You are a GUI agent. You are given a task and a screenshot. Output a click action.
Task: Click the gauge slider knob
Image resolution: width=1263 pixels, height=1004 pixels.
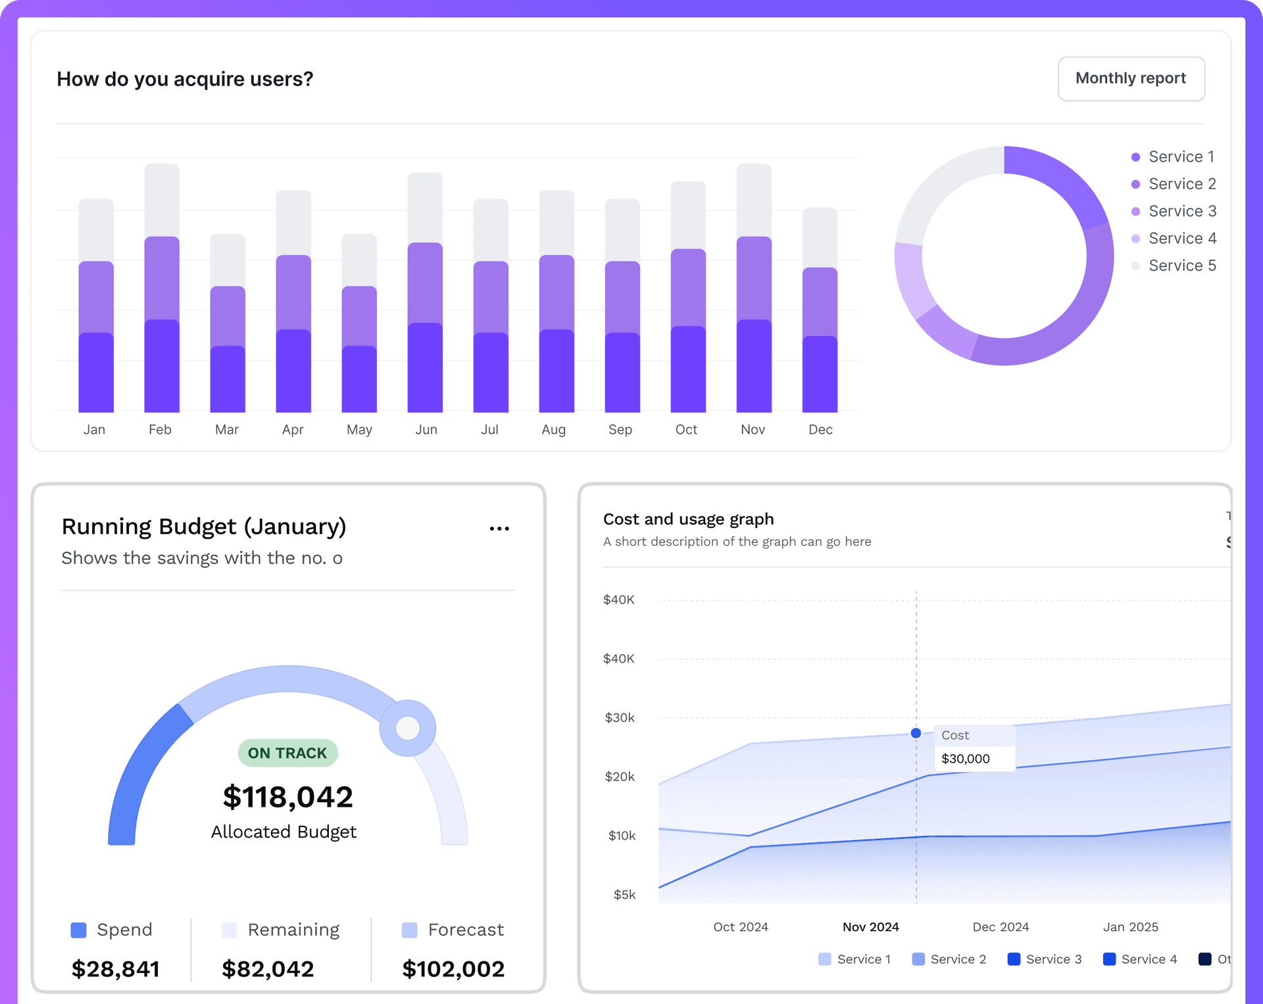(x=408, y=728)
